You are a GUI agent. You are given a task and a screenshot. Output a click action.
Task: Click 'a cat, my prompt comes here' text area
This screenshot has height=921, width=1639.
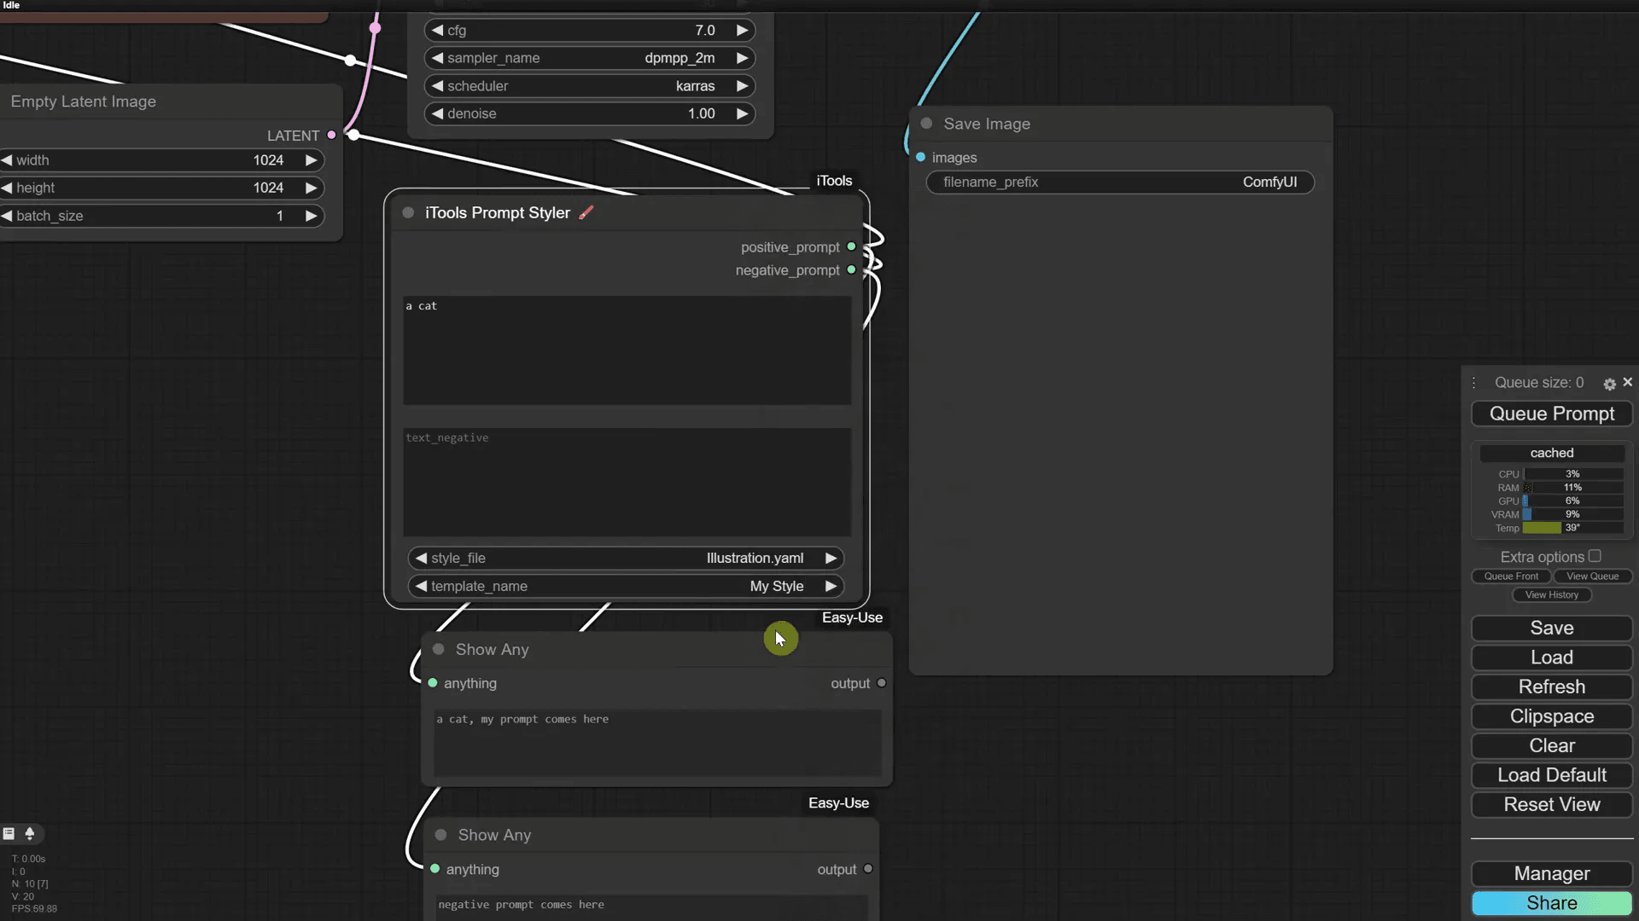pyautogui.click(x=657, y=744)
